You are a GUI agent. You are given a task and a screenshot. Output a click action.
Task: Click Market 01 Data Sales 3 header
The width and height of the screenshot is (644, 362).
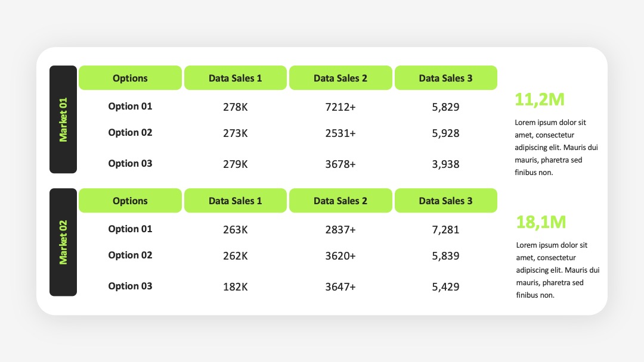pos(445,78)
